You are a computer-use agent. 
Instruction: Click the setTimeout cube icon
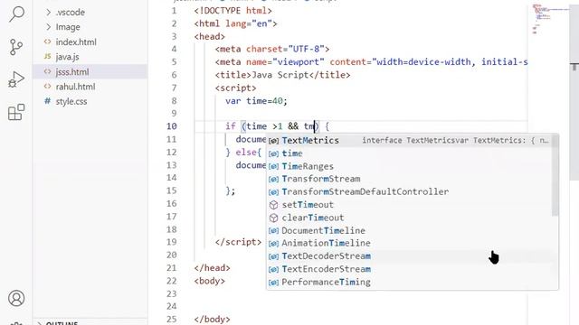[x=273, y=205]
